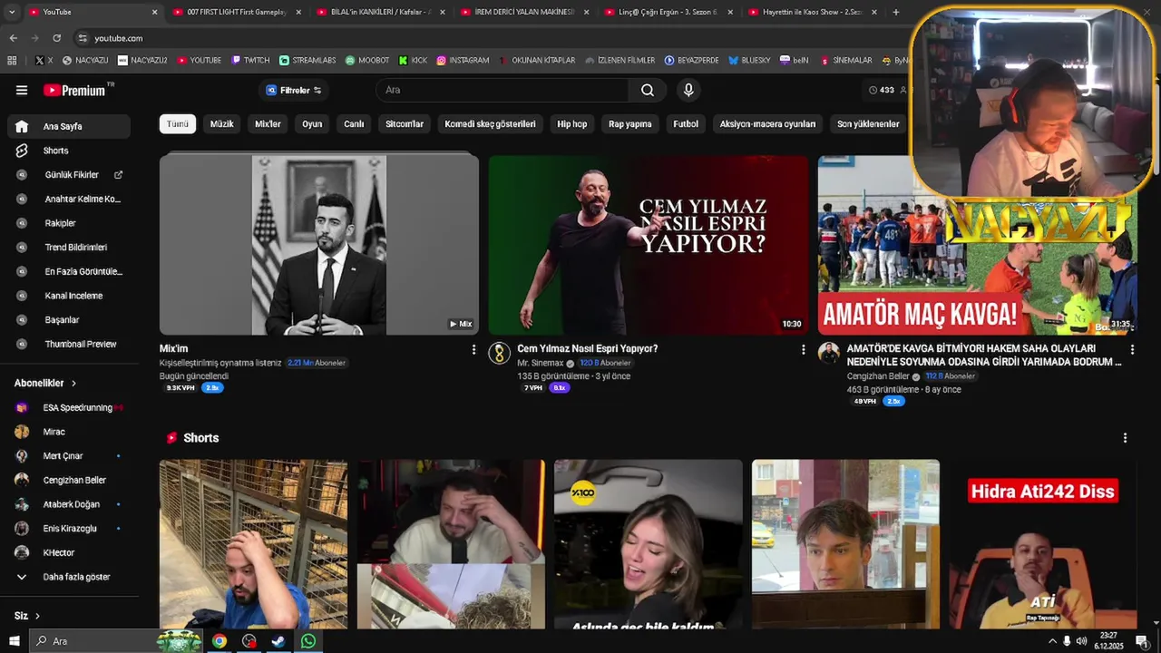Open Günlük Fikirler in sidebar
Viewport: 1161px width, 653px height.
[x=69, y=174]
